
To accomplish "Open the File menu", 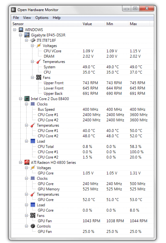I will 16,17.
